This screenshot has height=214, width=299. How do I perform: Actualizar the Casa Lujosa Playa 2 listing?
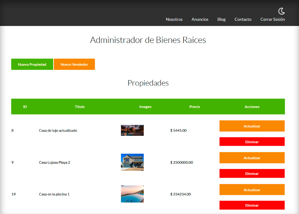[252, 158]
